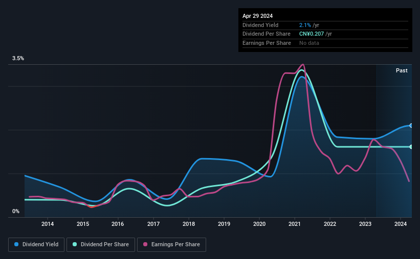Click the Earnings Per Share tooltip row label
Image resolution: width=420 pixels, height=259 pixels.
click(267, 43)
